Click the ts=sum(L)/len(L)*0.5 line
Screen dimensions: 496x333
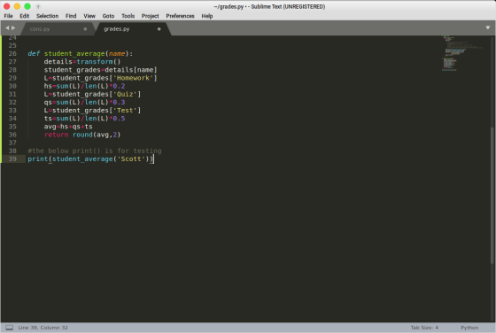[84, 119]
